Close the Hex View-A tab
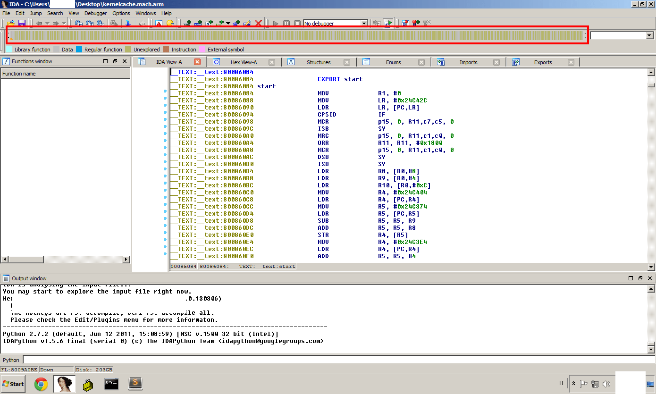 272,62
